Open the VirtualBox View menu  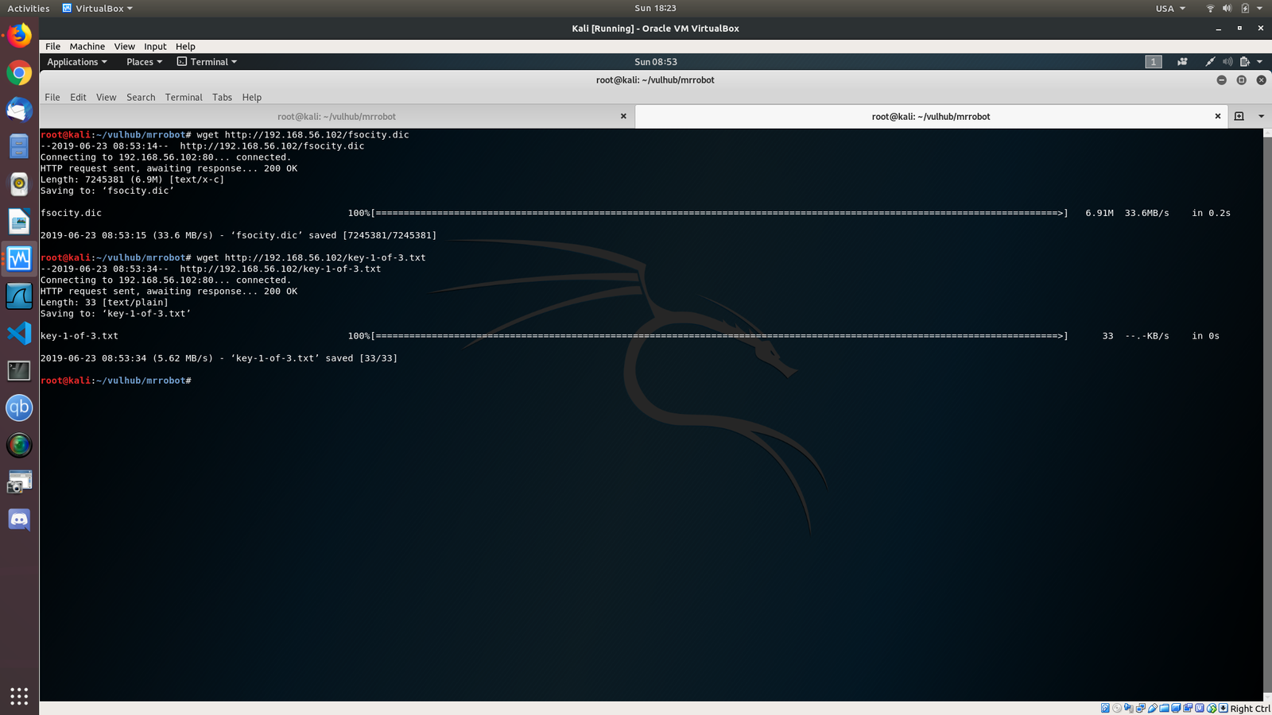(124, 46)
